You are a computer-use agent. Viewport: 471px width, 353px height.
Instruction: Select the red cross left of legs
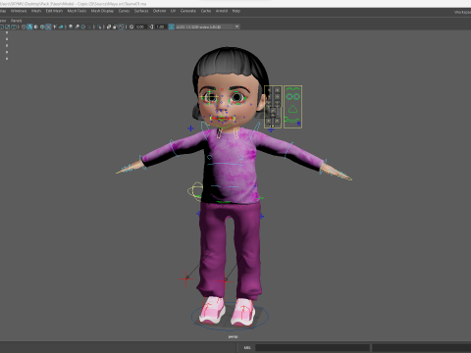(x=185, y=278)
